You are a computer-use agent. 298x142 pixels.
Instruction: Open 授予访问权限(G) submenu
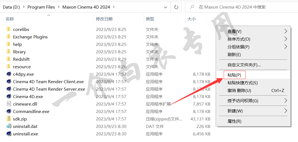click(x=253, y=101)
